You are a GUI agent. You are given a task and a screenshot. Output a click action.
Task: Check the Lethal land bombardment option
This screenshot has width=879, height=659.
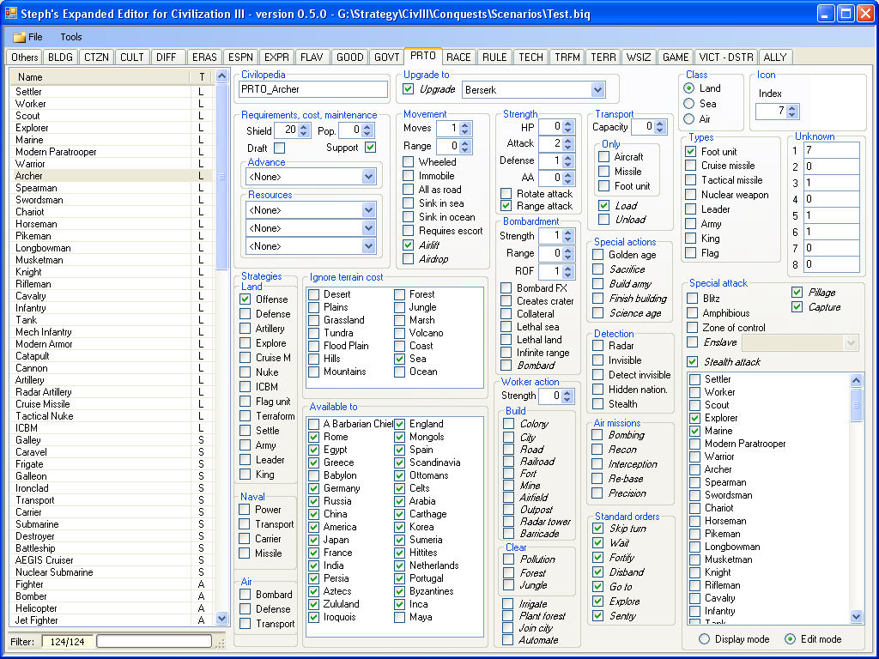(x=506, y=340)
